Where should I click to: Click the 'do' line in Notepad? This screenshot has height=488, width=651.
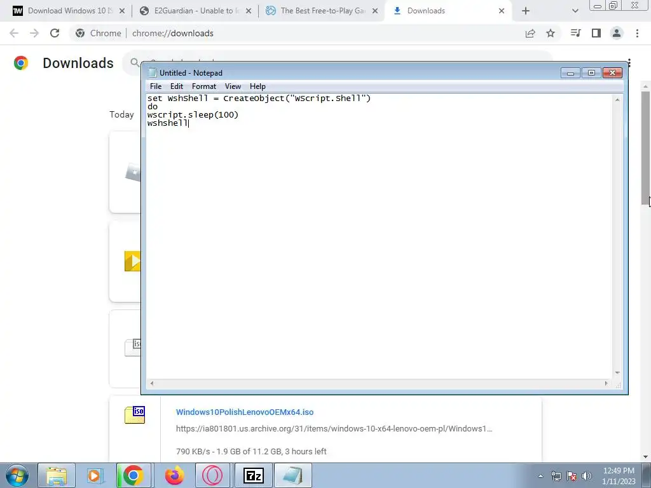pyautogui.click(x=153, y=107)
